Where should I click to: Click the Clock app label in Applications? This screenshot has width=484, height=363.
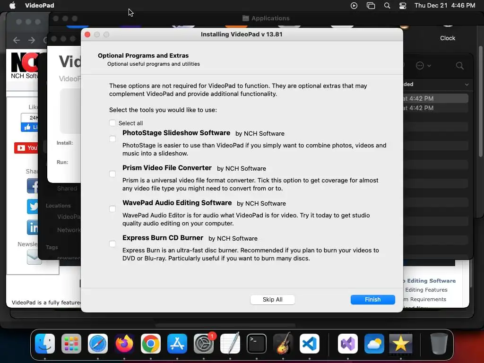pyautogui.click(x=448, y=38)
